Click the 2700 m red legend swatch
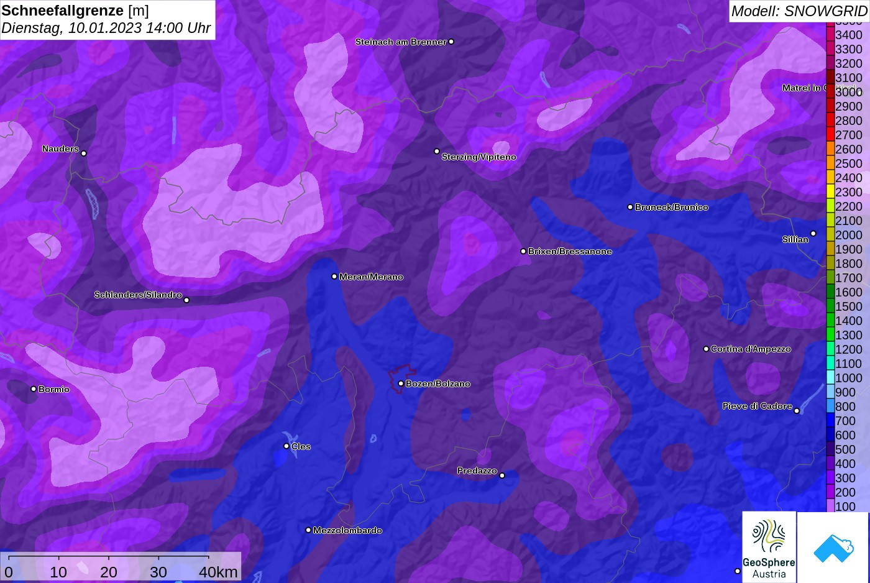The height and width of the screenshot is (583, 870). click(830, 134)
